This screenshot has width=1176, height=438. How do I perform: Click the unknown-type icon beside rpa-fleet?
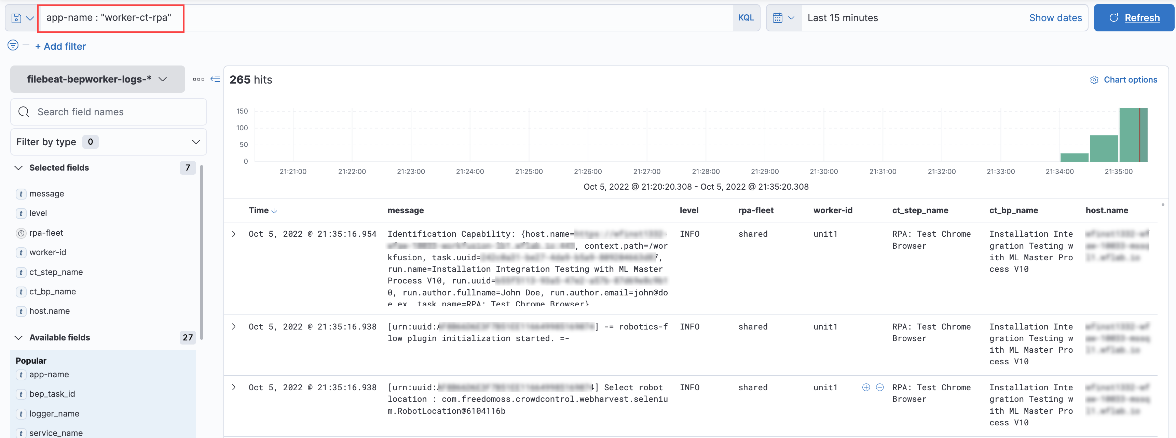coord(21,233)
